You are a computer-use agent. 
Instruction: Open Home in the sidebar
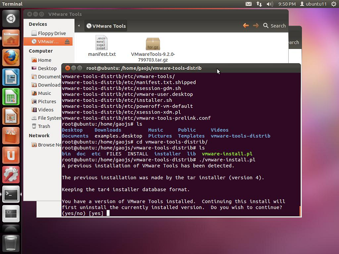pyautogui.click(x=41, y=60)
